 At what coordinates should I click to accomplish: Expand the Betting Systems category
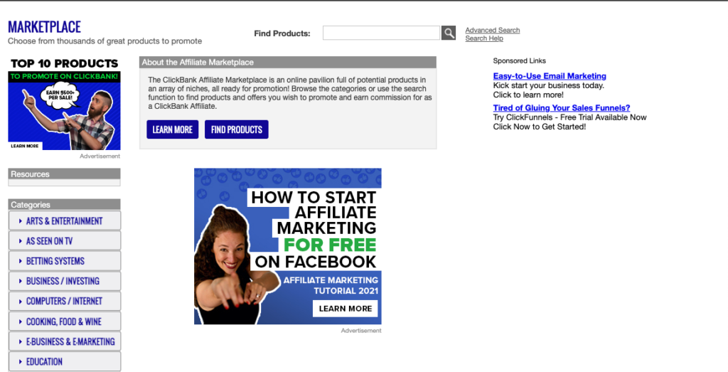[x=65, y=261]
